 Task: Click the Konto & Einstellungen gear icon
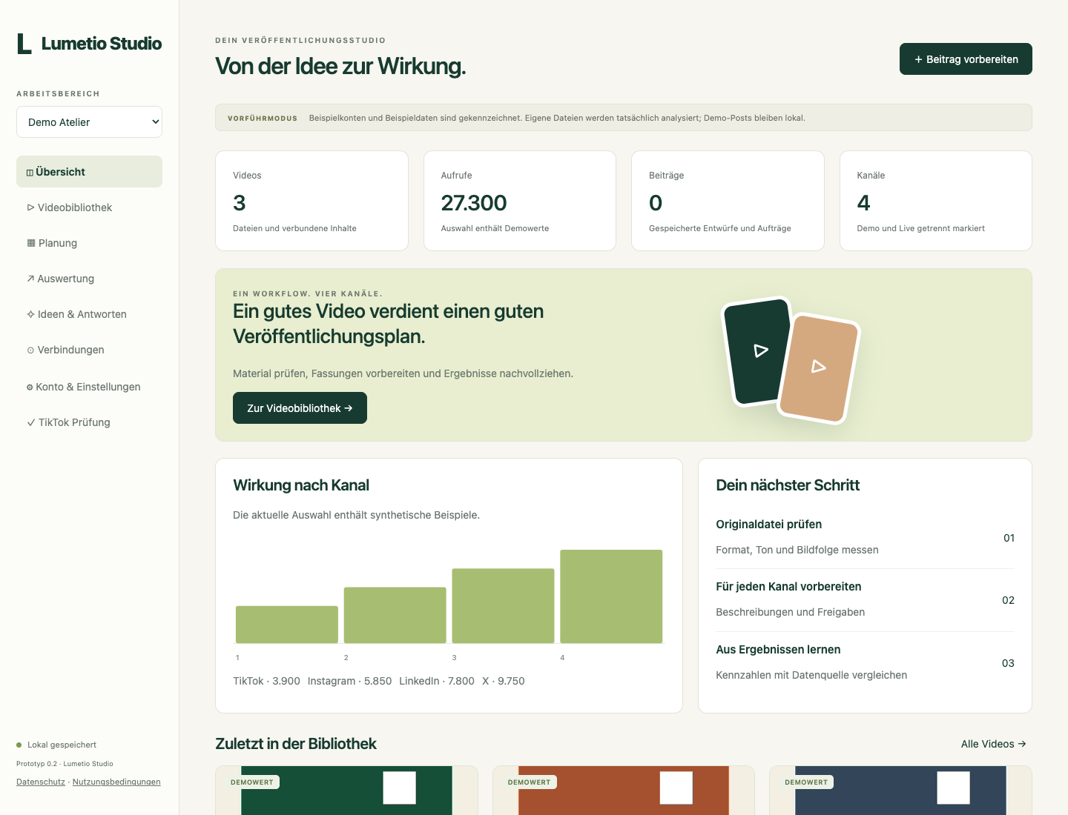point(30,387)
